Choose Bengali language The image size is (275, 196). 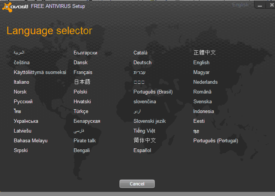82,151
